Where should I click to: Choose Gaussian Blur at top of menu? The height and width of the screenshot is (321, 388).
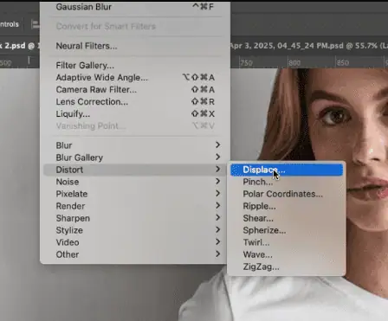[135, 7]
